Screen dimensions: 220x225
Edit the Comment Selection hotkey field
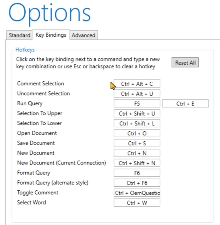click(137, 84)
